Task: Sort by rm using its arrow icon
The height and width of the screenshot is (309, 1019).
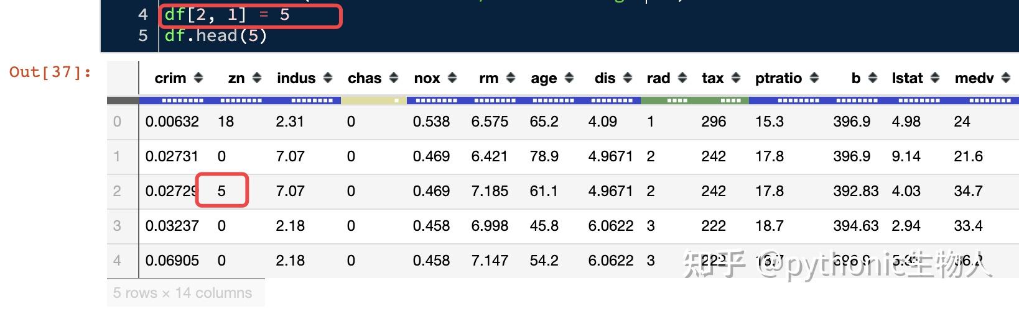Action: 511,78
